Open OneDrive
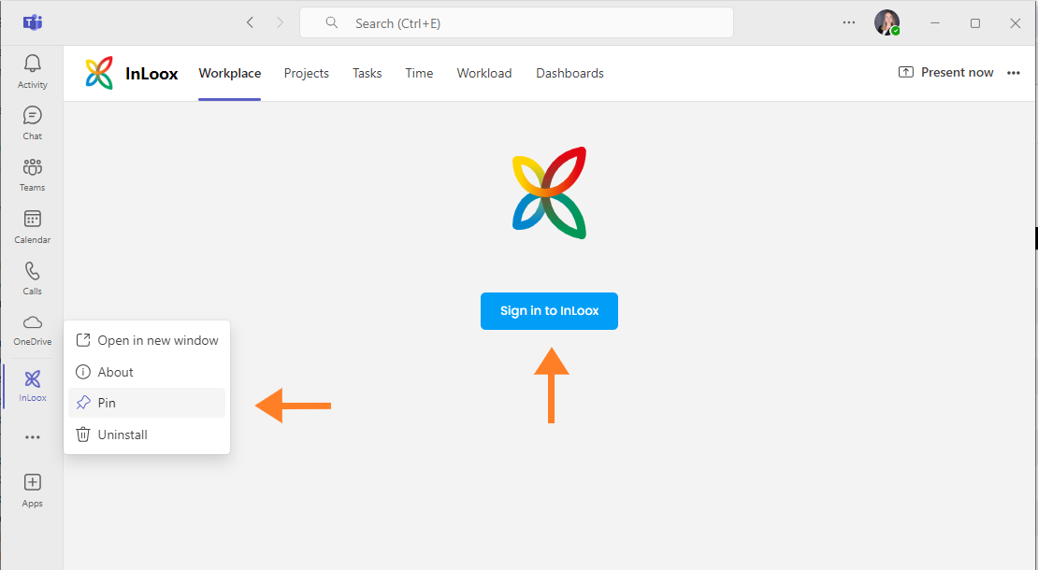Viewport: 1038px width, 570px height. coord(32,328)
